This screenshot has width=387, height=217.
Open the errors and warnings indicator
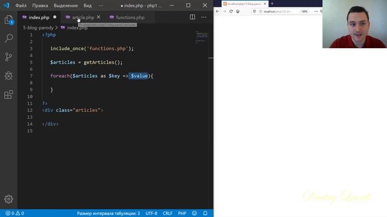coord(15,213)
